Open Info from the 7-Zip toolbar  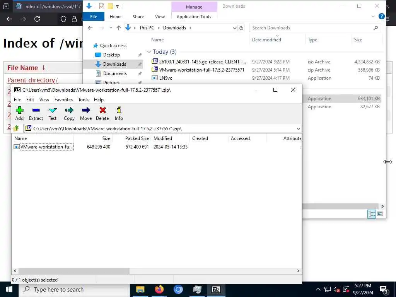[119, 113]
